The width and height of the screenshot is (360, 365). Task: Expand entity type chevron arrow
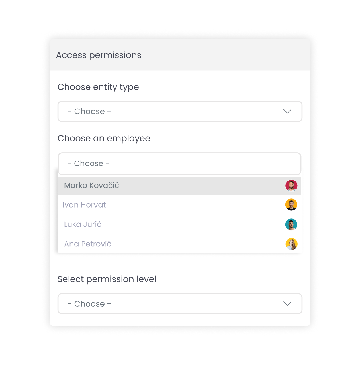point(287,111)
